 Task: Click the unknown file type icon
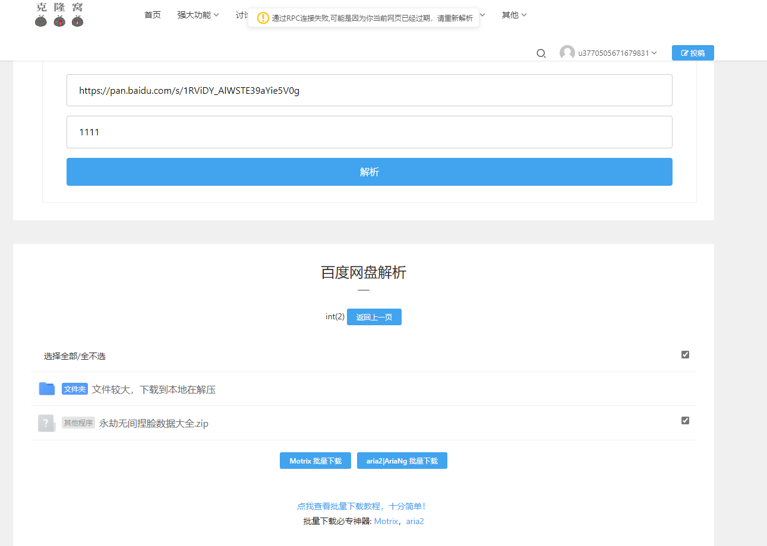(x=46, y=423)
